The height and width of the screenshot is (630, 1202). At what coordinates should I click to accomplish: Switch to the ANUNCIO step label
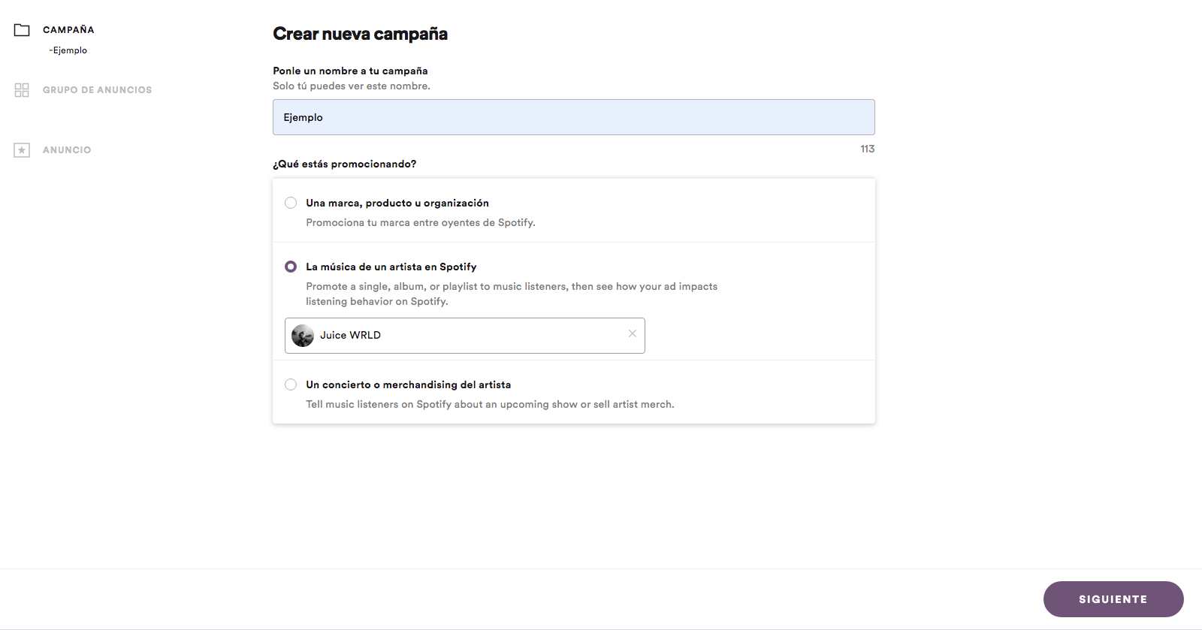coord(67,150)
